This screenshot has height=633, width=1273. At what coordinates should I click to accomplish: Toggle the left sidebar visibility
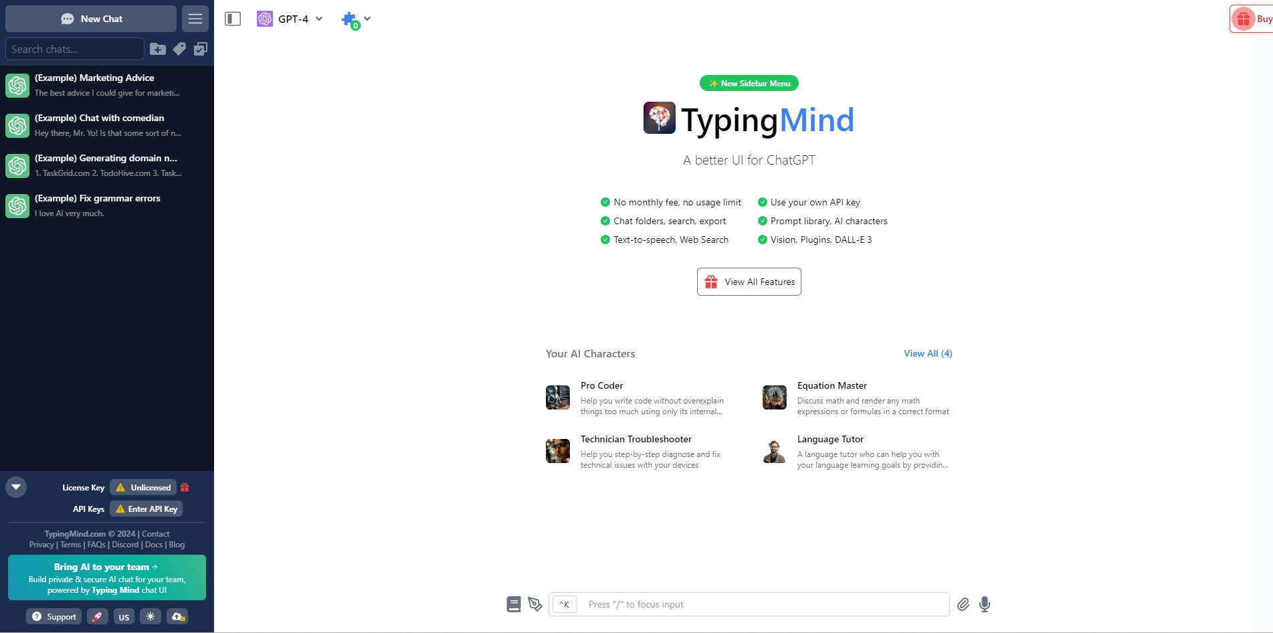click(x=232, y=19)
